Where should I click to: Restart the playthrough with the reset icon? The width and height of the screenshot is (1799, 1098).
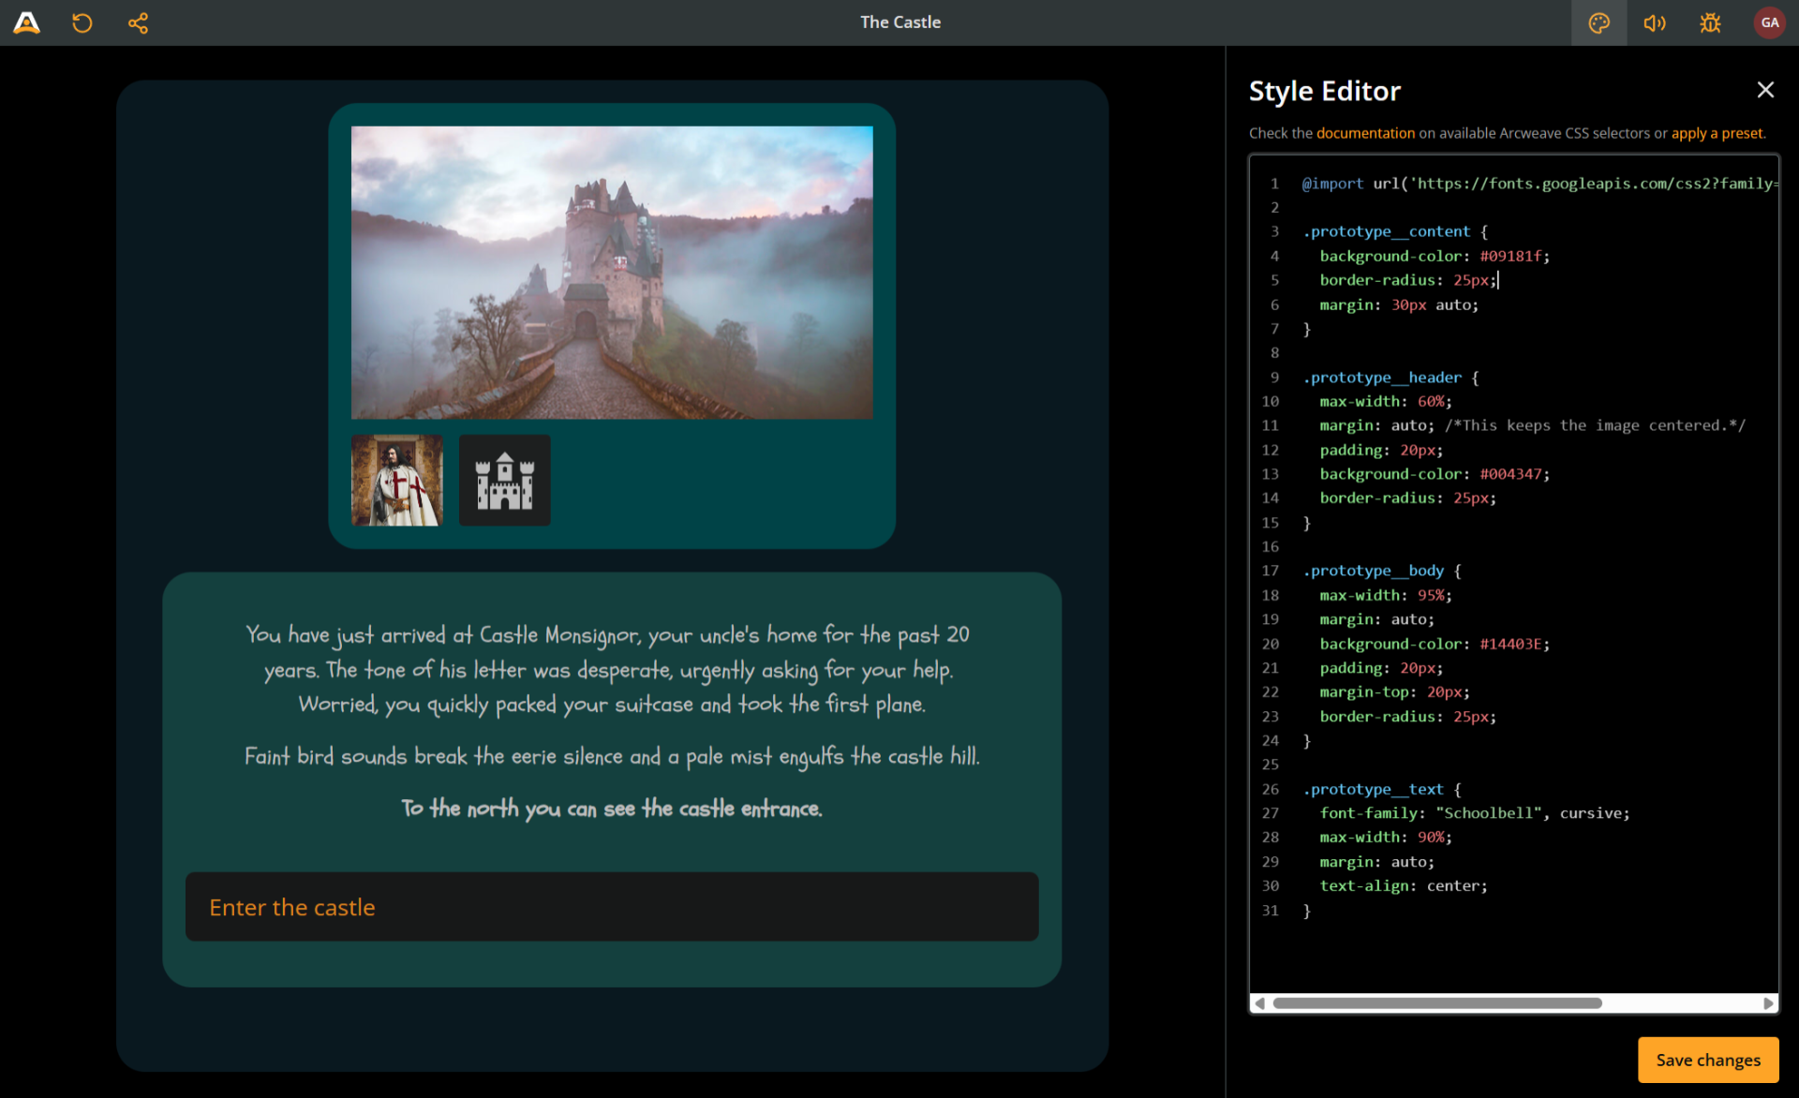click(x=82, y=22)
